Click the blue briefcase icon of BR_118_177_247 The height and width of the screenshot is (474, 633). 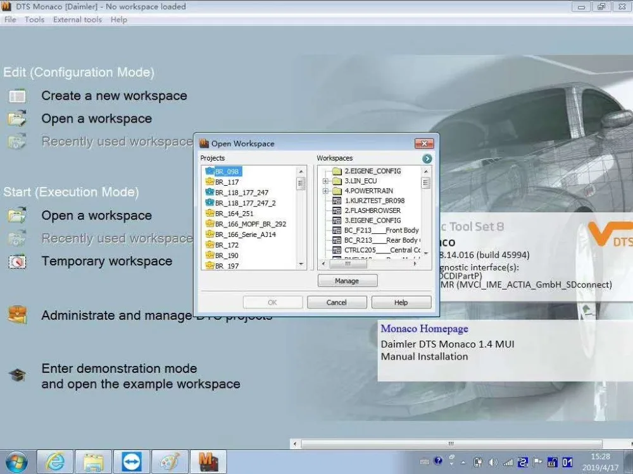pyautogui.click(x=210, y=192)
